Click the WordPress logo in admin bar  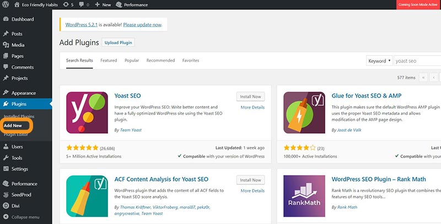[6, 4]
